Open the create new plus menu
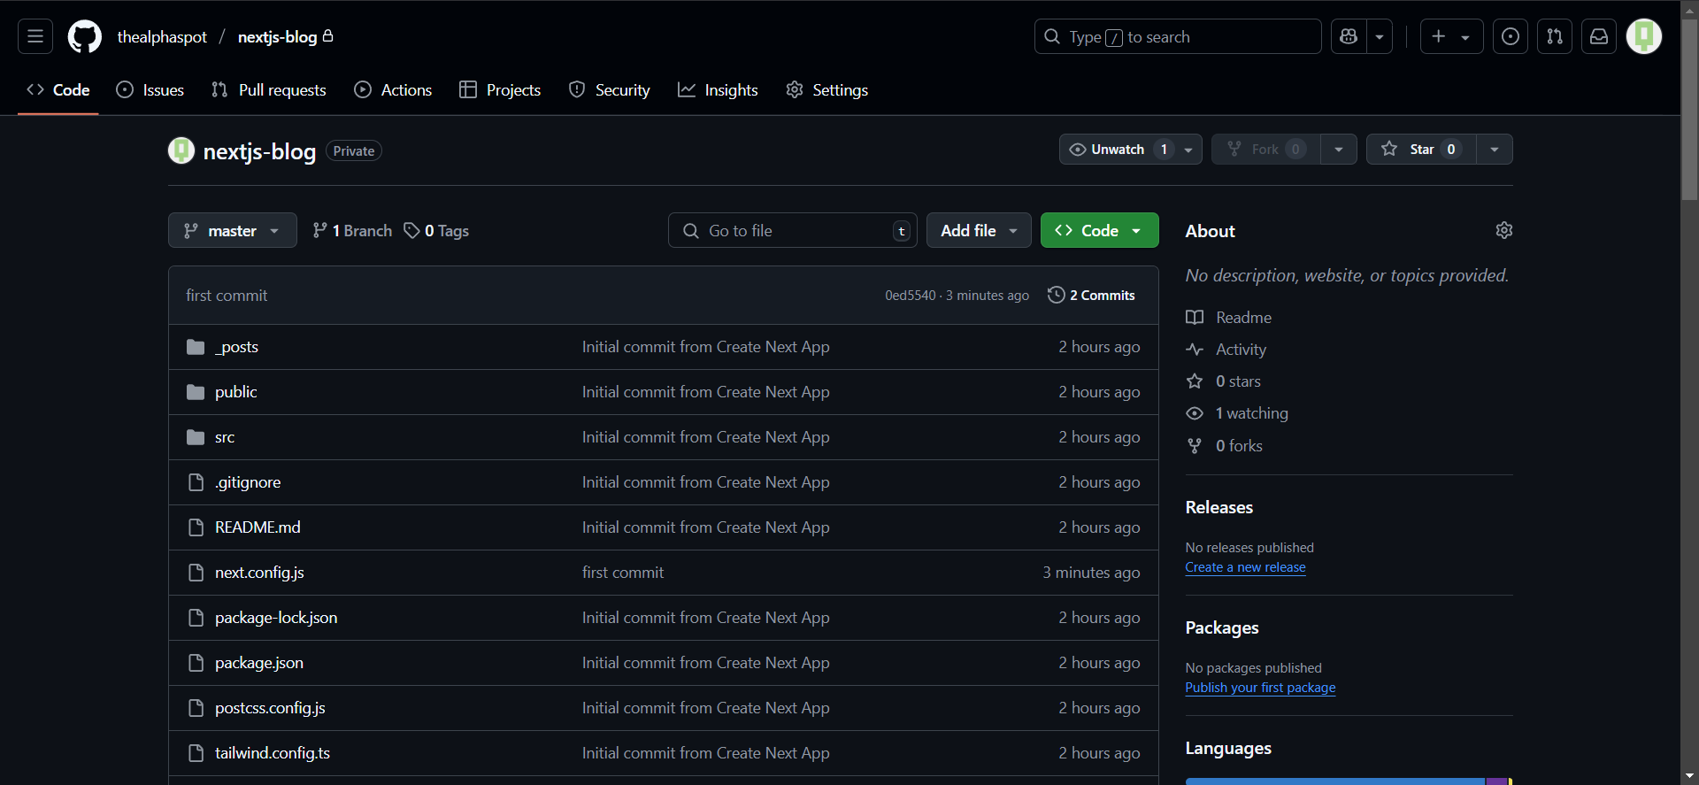The height and width of the screenshot is (785, 1699). [x=1451, y=36]
